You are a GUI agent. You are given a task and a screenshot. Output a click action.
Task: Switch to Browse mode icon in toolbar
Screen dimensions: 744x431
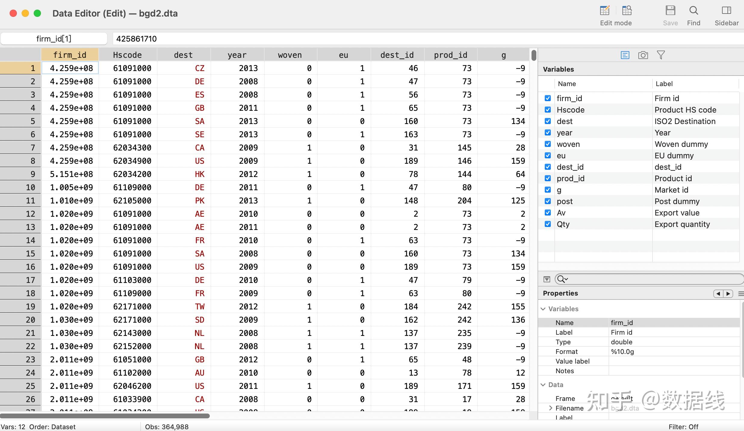(627, 11)
